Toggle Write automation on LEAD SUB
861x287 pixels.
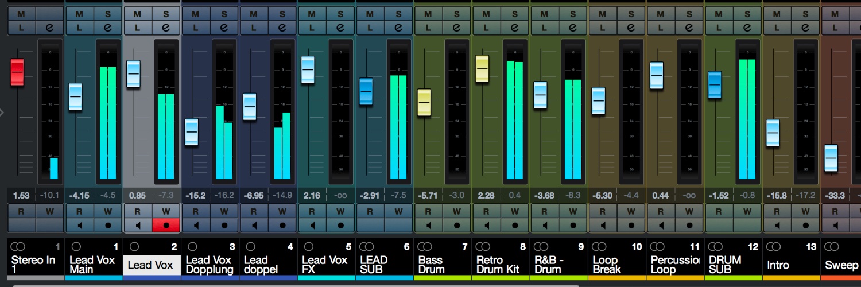coord(399,211)
